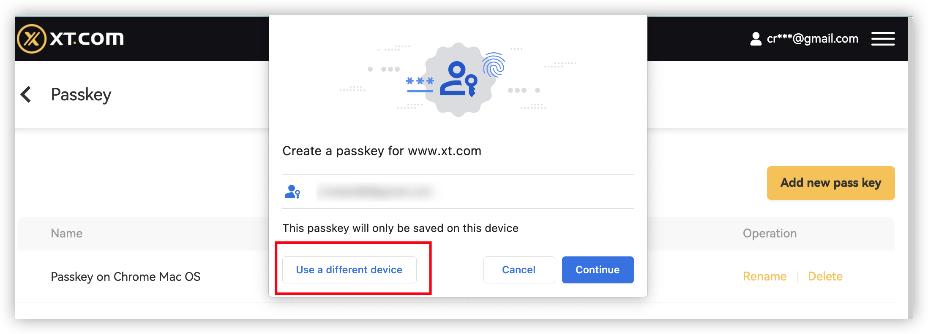Viewport: 928px width, 334px height.
Task: Click the passkey account icon in dialog
Action: coord(292,192)
